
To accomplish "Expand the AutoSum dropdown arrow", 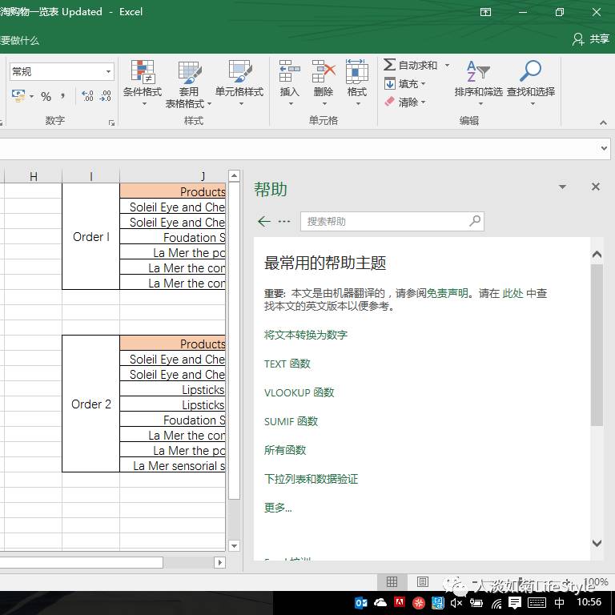I will click(447, 65).
